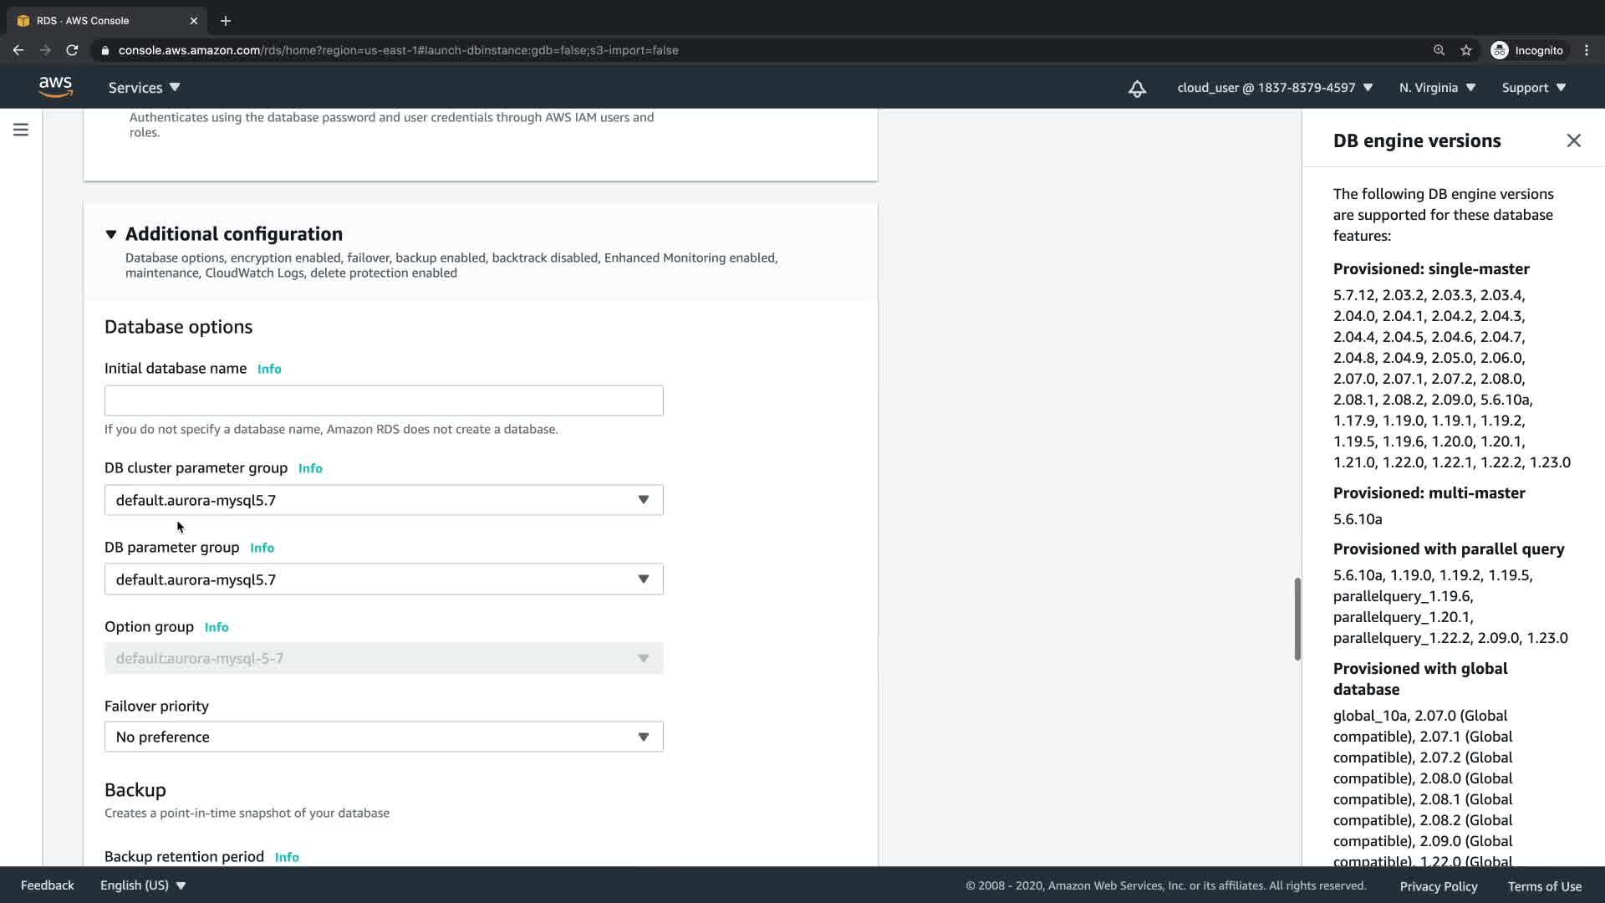Click Info link next to Initial database name
The image size is (1605, 903).
point(269,369)
